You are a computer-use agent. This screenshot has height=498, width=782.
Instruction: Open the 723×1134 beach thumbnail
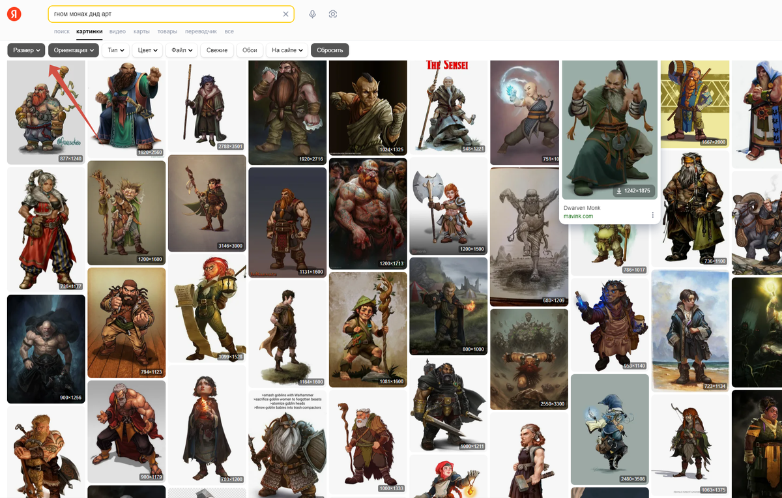click(x=690, y=330)
